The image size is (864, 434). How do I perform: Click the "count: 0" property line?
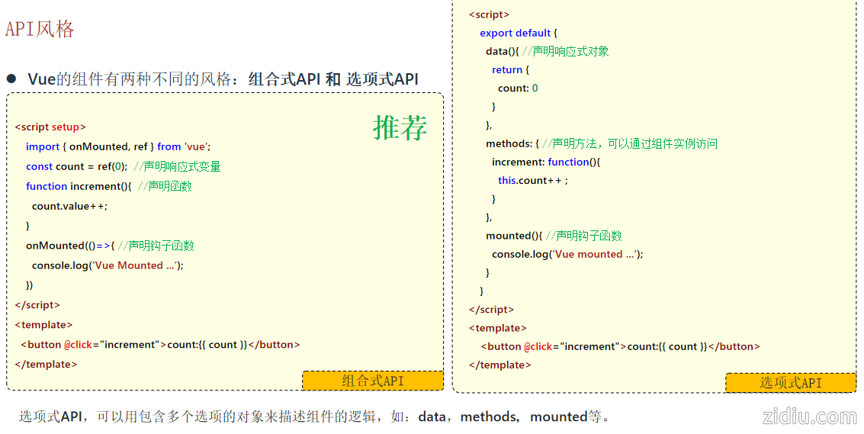[518, 88]
